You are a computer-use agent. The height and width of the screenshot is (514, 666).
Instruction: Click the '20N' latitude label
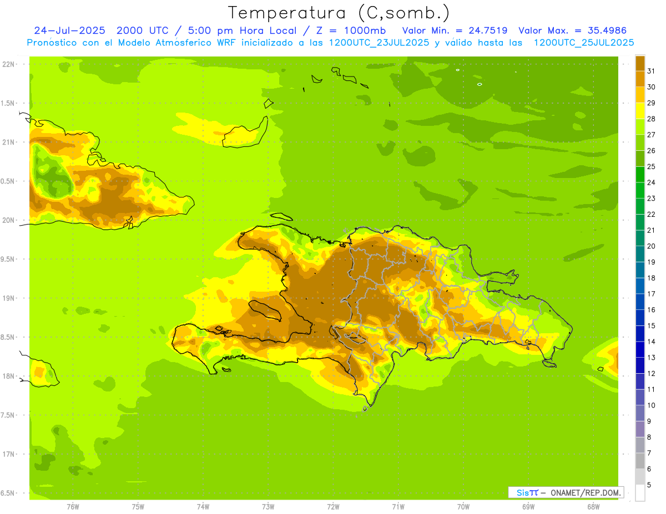(9, 220)
